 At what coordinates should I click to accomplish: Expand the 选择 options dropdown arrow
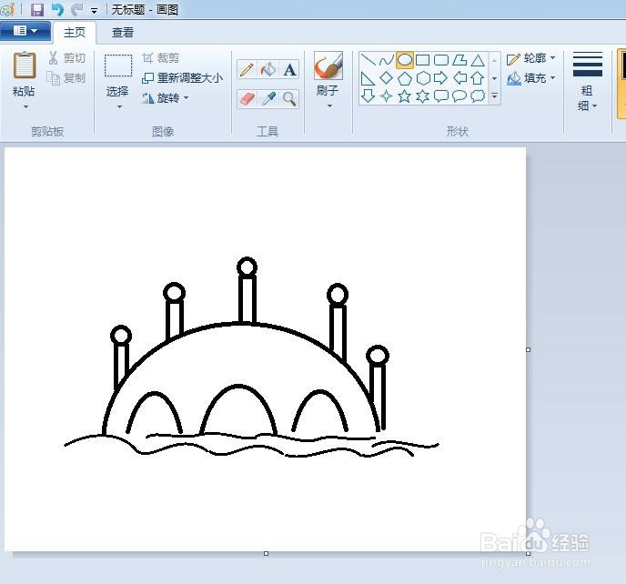[x=119, y=106]
